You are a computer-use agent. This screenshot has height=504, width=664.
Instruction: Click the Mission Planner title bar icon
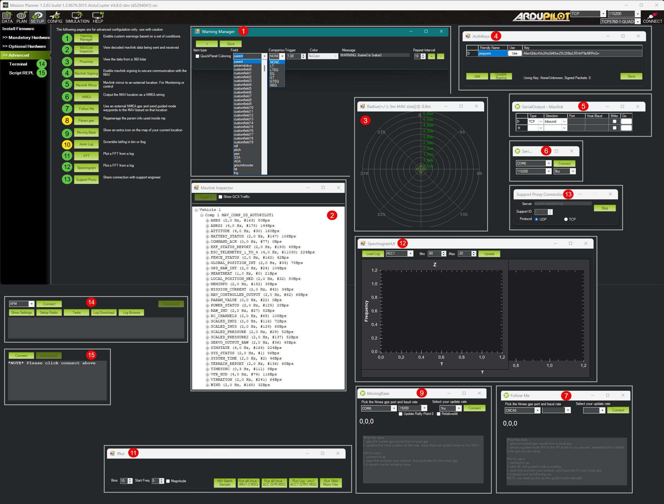coord(5,5)
